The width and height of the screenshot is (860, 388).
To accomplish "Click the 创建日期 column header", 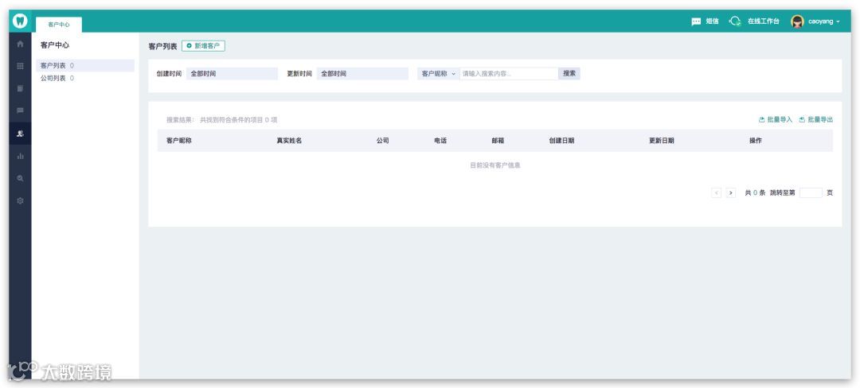I will [x=561, y=141].
